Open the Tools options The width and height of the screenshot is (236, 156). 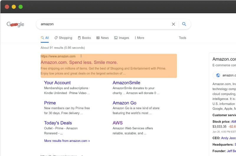click(x=182, y=38)
